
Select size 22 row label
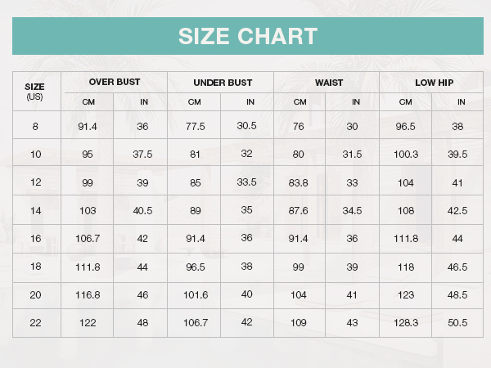pos(35,323)
